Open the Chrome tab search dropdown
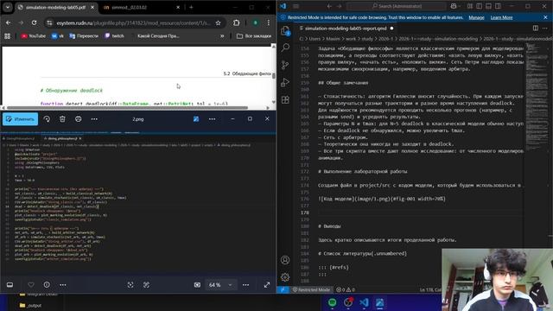 (x=8, y=7)
